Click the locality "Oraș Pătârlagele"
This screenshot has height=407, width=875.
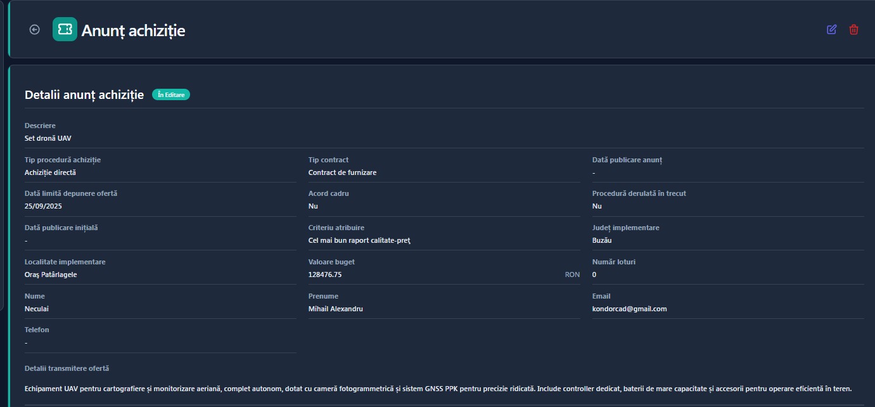pos(51,275)
